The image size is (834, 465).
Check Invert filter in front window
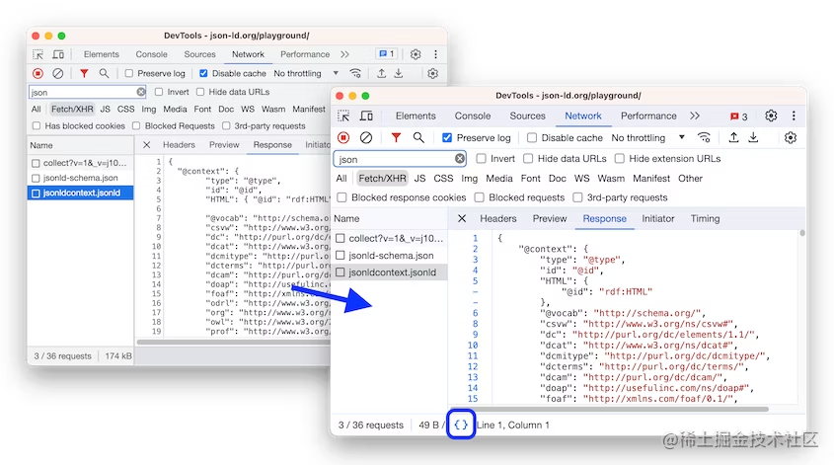[x=481, y=159]
